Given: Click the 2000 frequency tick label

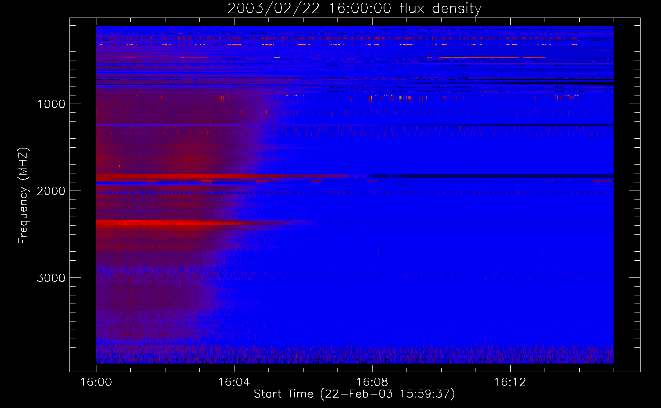Looking at the screenshot, I should (51, 191).
